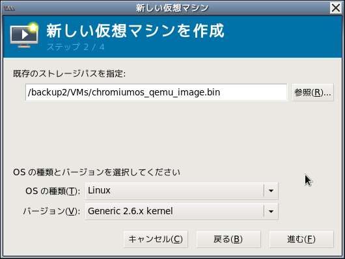Click the 新しい仮想マシンを作成 heading
345x259 pixels.
pos(135,31)
